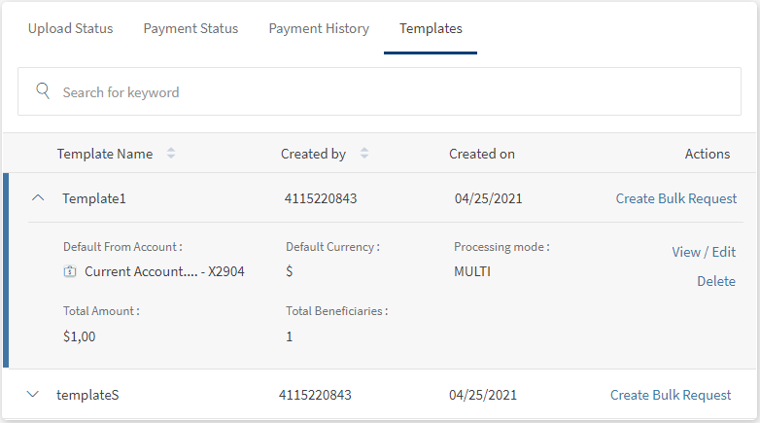Expand the templateS row chevron
The width and height of the screenshot is (760, 423).
click(33, 395)
